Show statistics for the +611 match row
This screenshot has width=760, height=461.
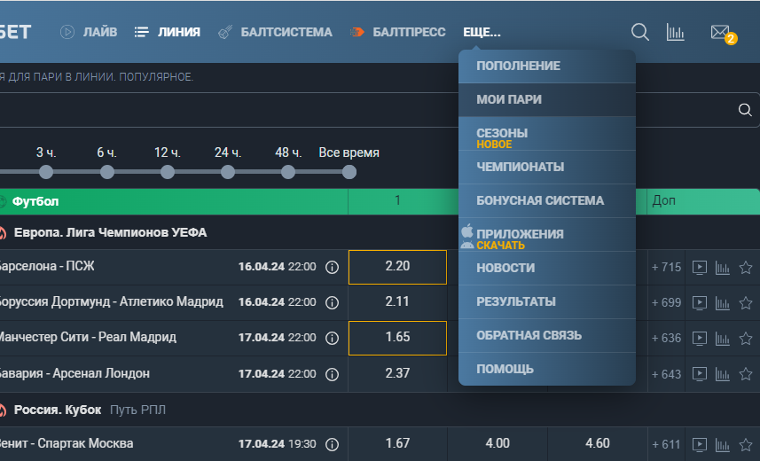722,444
